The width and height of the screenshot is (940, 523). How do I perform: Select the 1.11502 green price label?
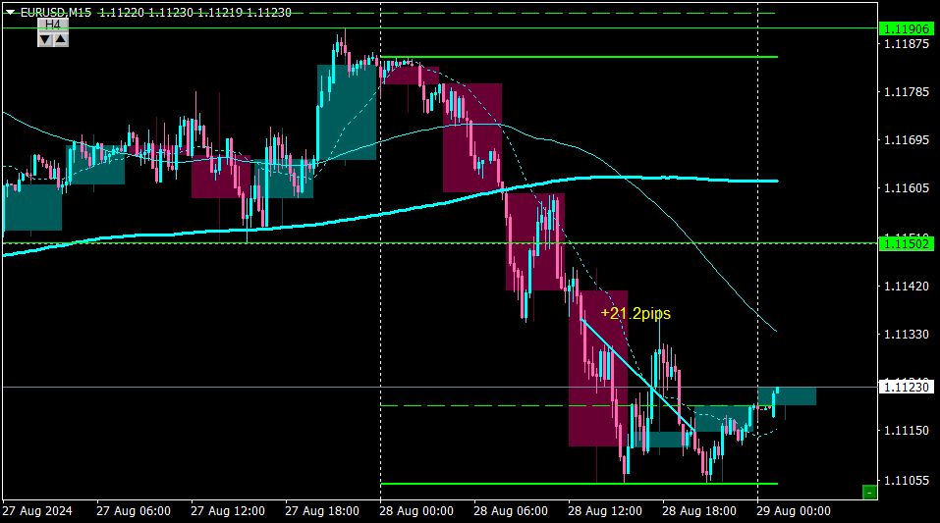[x=907, y=243]
